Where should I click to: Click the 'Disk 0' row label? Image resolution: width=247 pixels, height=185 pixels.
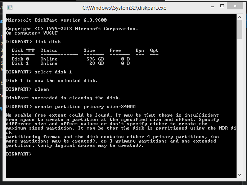(20, 59)
